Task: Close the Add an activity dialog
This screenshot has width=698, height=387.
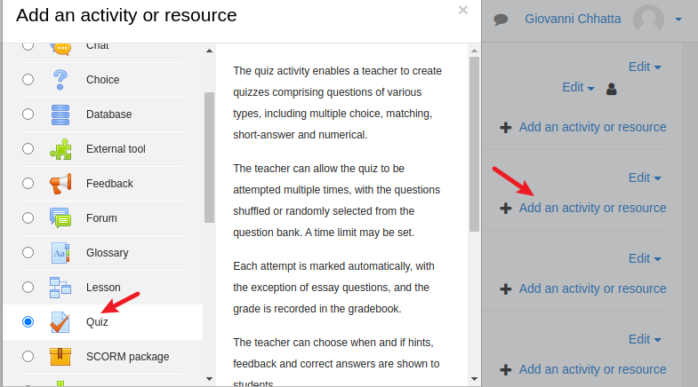Action: (x=462, y=11)
